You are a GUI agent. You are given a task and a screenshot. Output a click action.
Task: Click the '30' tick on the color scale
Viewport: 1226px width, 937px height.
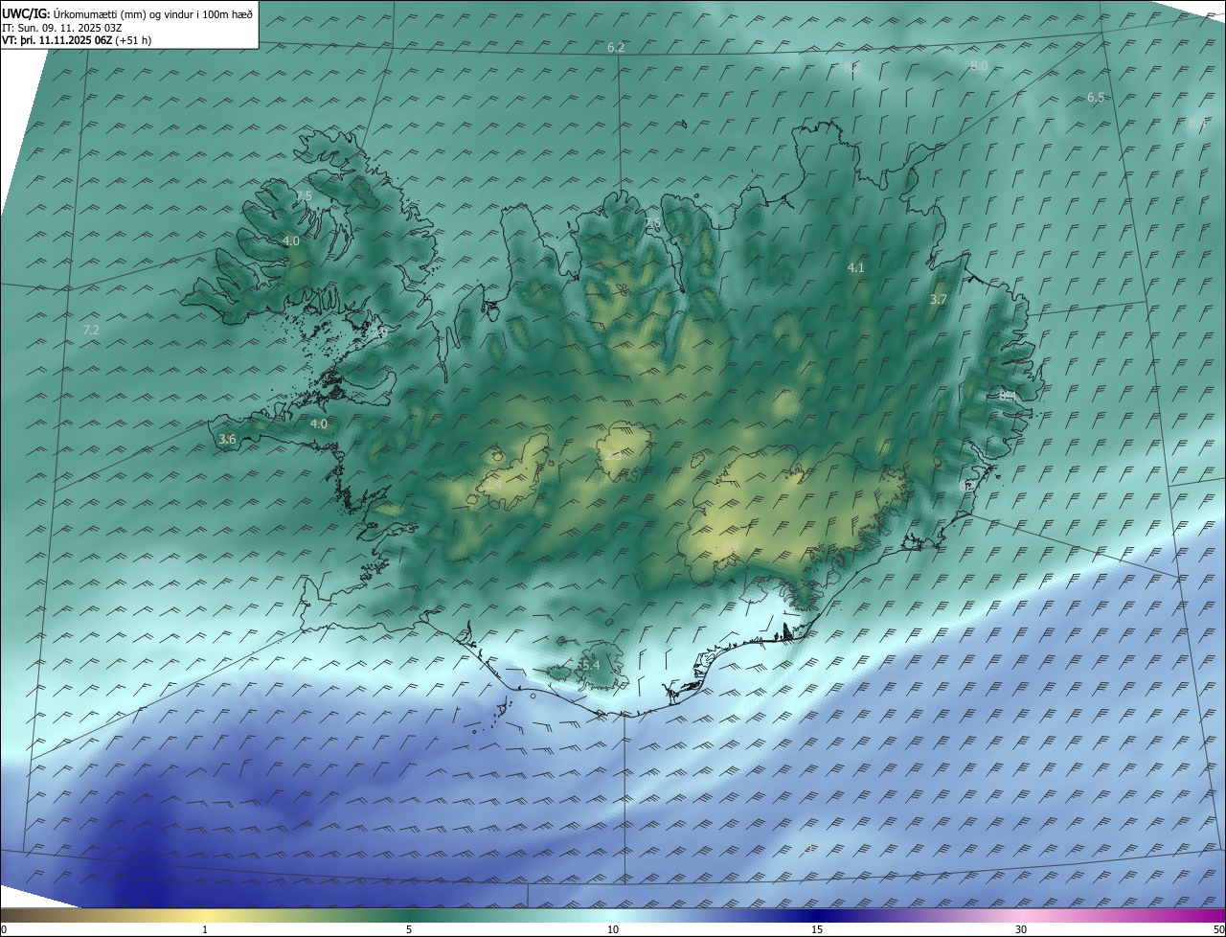[x=1021, y=929]
